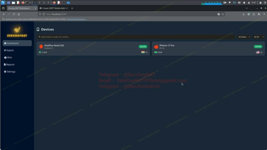Expand the list all tabs chevron
This screenshot has height=150, width=267.
(x=246, y=8)
